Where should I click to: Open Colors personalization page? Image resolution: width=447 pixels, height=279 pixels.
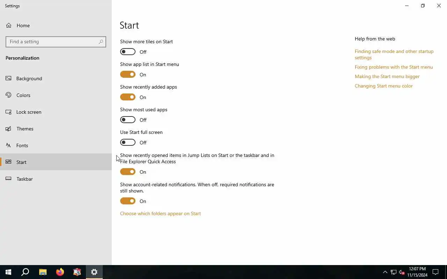pos(56,95)
